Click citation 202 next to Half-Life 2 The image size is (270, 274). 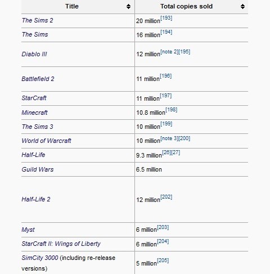166,197
